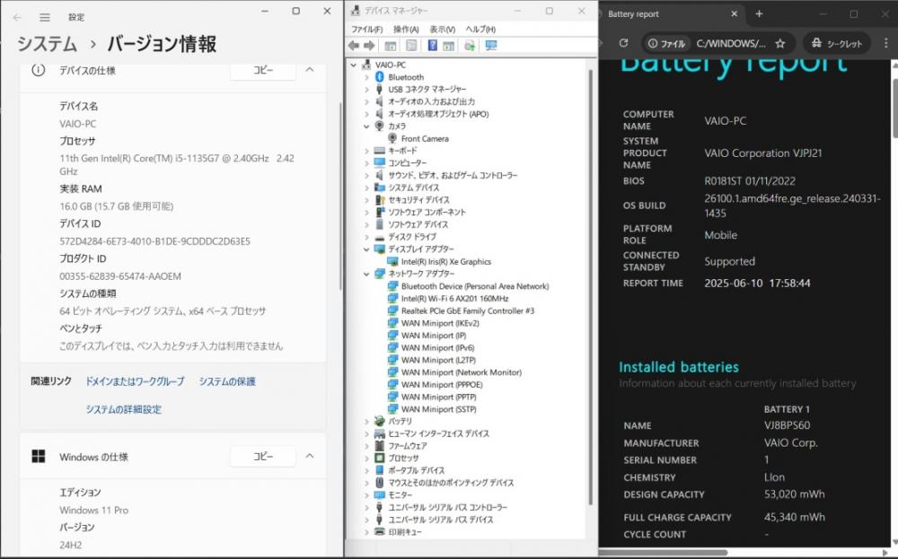Click the ファイル site info chip in address bar

point(666,43)
